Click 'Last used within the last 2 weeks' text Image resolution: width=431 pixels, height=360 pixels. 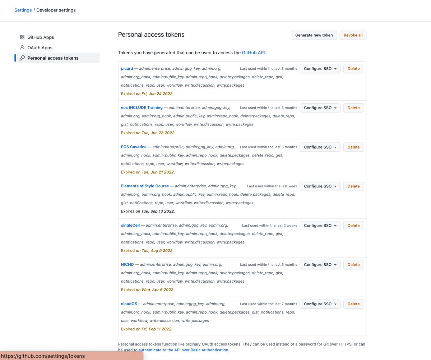[269, 225]
